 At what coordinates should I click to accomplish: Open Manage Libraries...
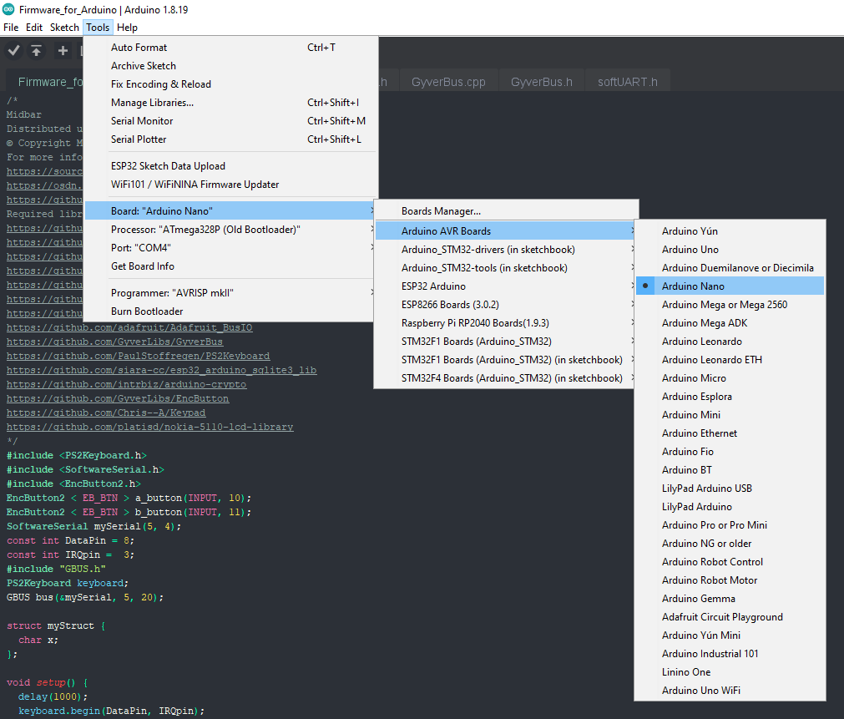[x=230, y=103]
